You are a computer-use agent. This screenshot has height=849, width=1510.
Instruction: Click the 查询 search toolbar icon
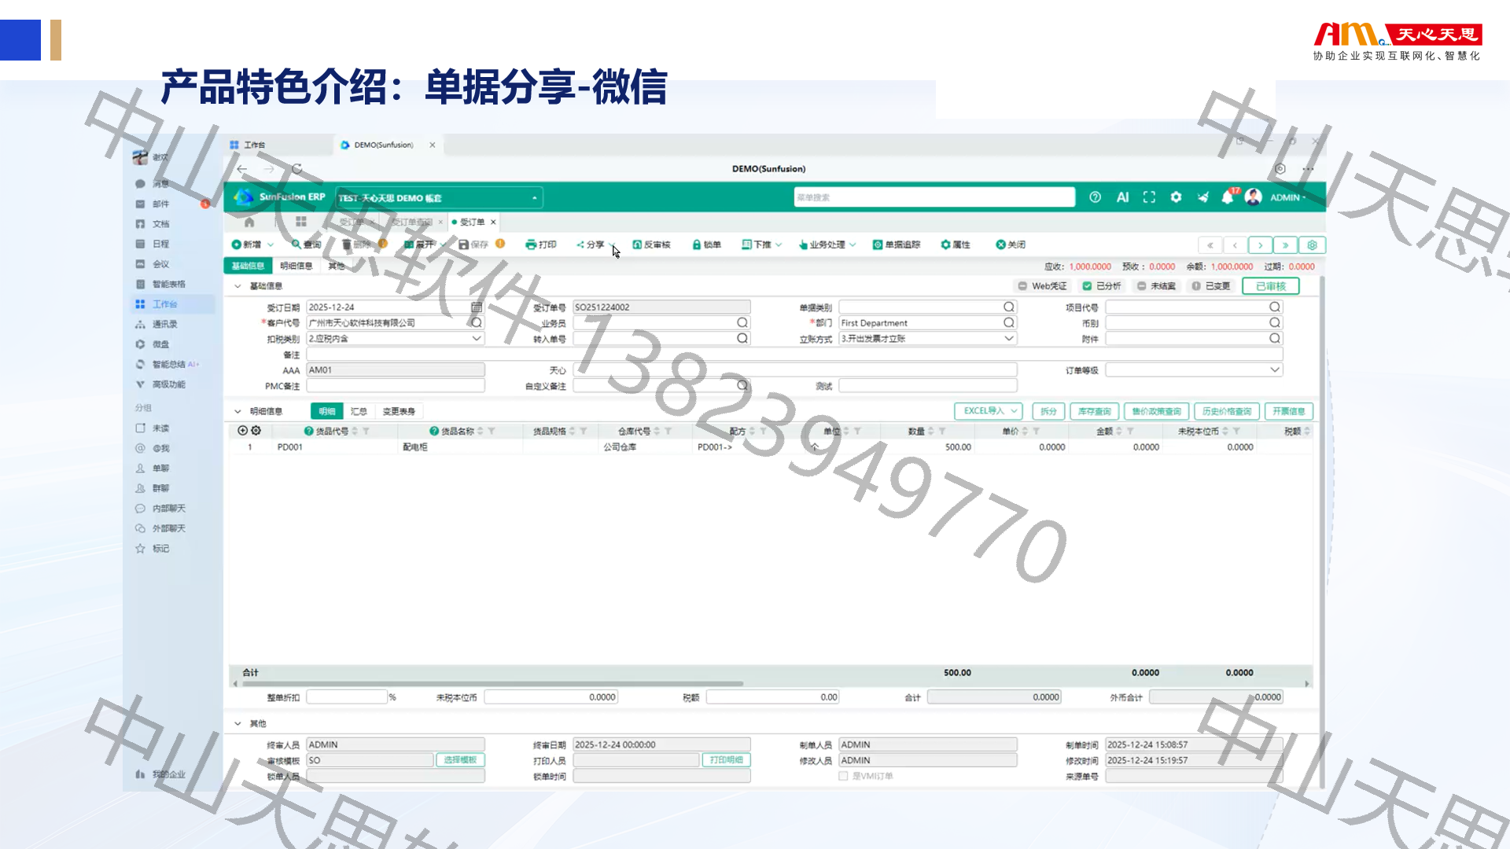296,244
